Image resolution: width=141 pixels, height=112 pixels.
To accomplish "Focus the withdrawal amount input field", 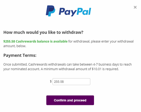I will point(71,82).
